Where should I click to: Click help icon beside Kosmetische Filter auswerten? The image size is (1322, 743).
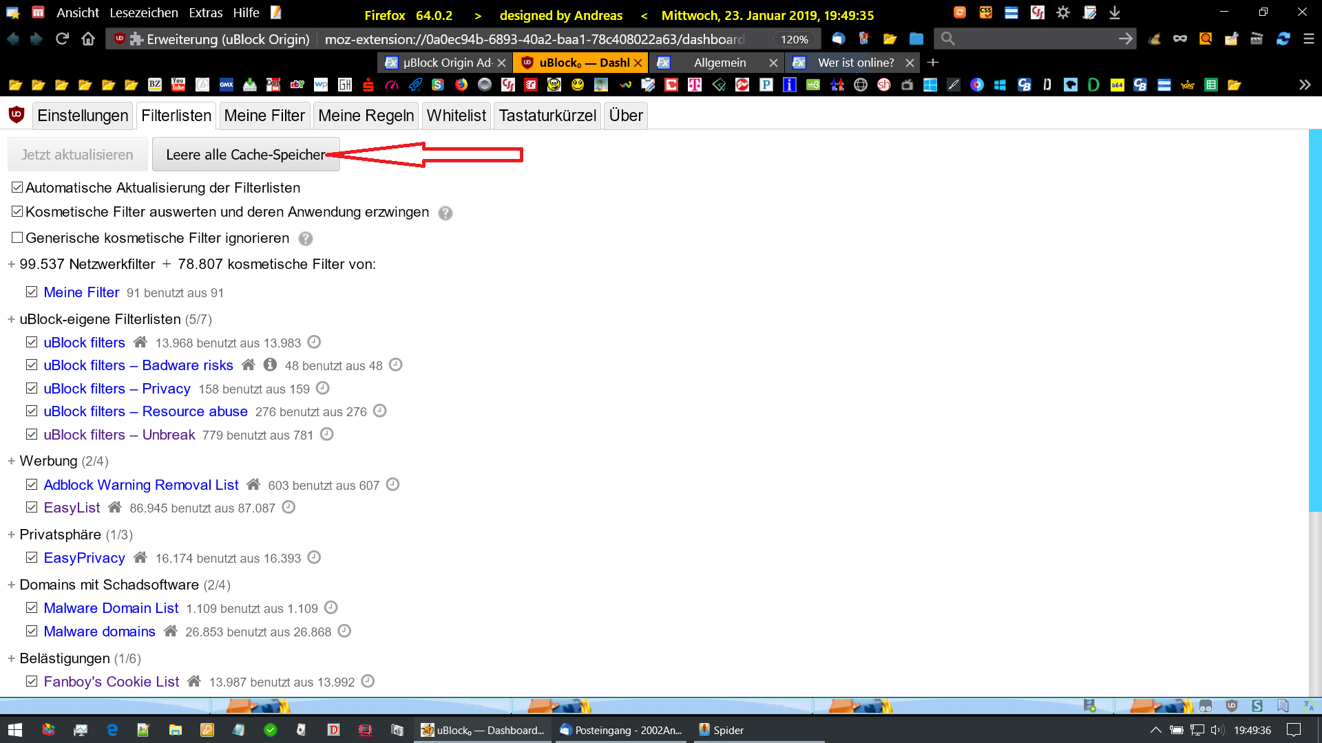445,213
